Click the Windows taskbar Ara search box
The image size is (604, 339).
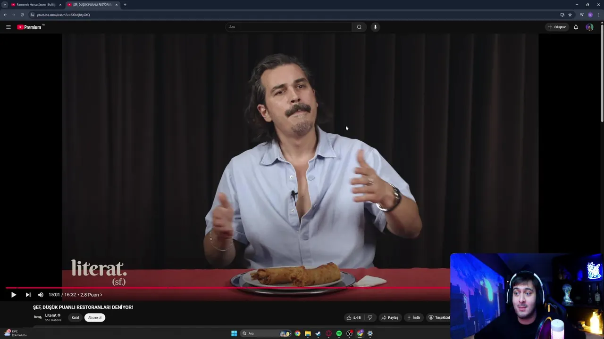coord(266,333)
